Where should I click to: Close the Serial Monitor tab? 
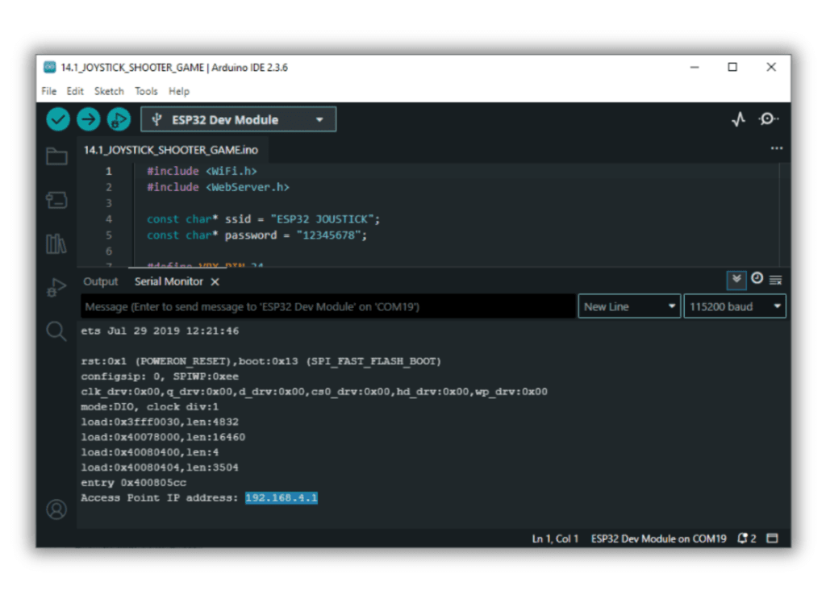pyautogui.click(x=215, y=282)
